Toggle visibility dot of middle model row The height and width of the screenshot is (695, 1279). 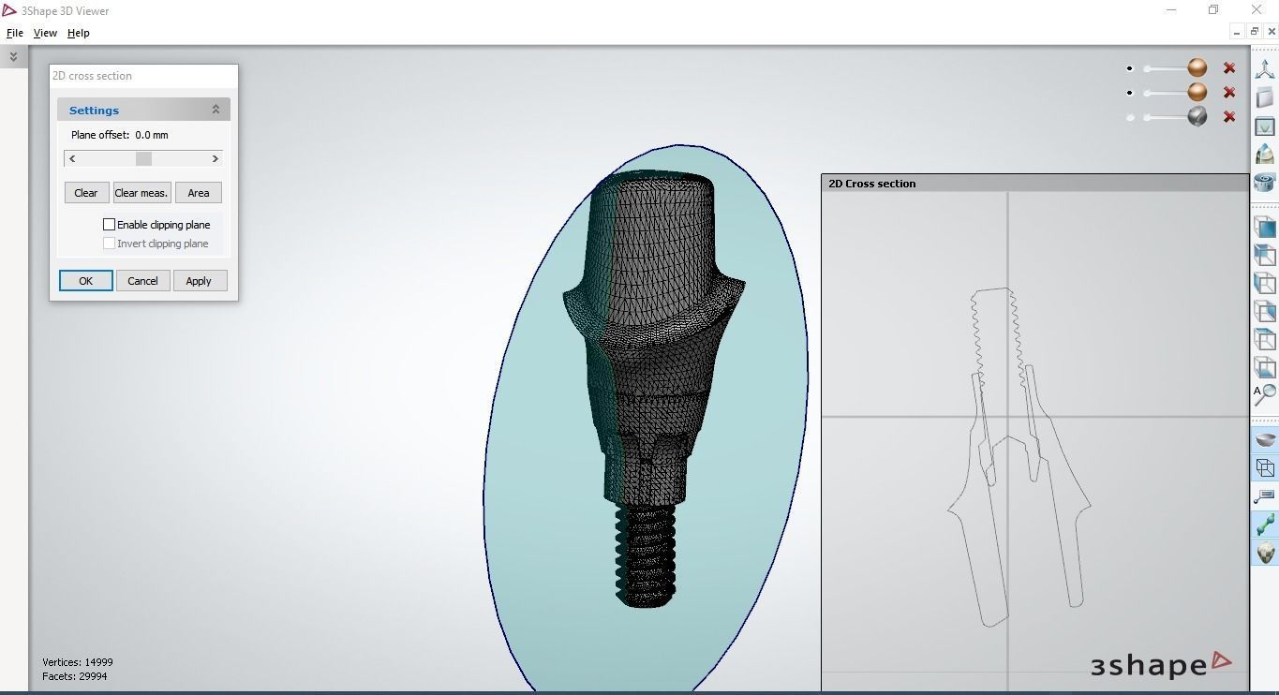[1130, 93]
